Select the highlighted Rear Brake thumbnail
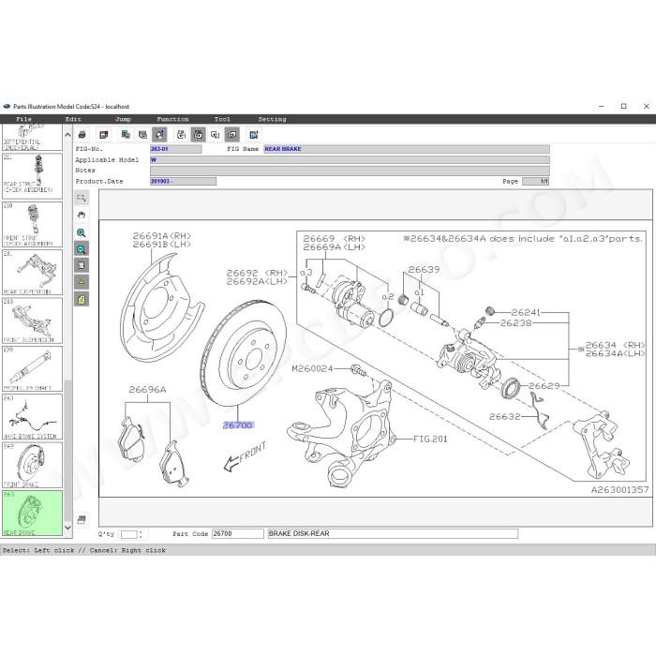This screenshot has height=656, width=656. (32, 513)
